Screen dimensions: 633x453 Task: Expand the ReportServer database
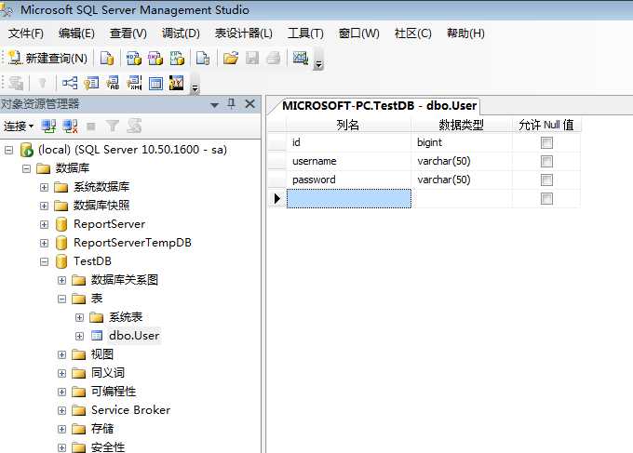click(x=45, y=225)
